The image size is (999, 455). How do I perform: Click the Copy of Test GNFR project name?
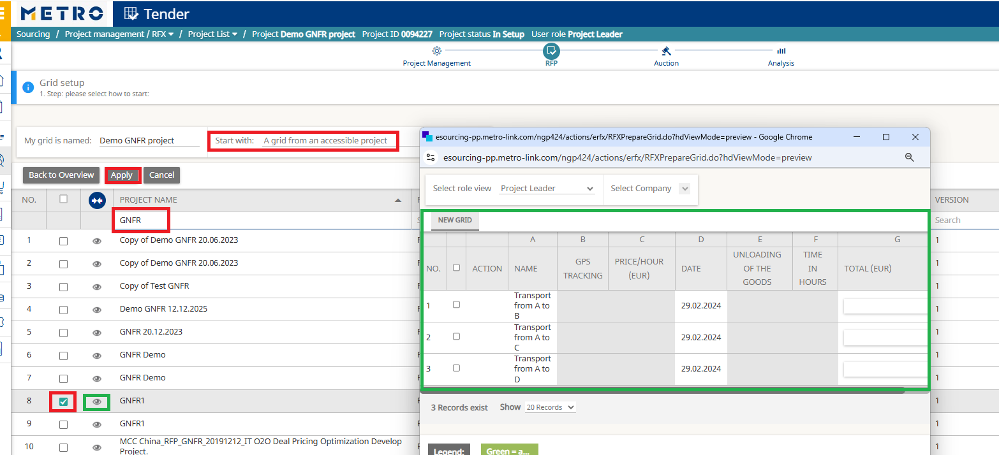coord(154,286)
